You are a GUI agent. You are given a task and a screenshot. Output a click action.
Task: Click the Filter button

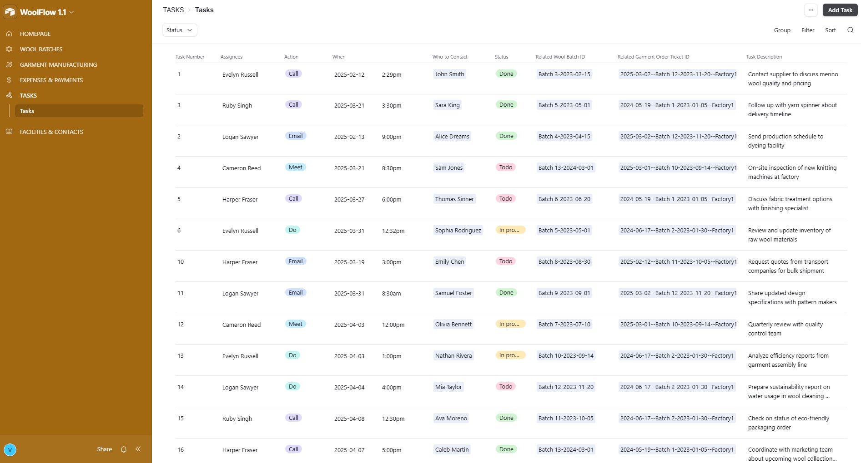click(808, 30)
